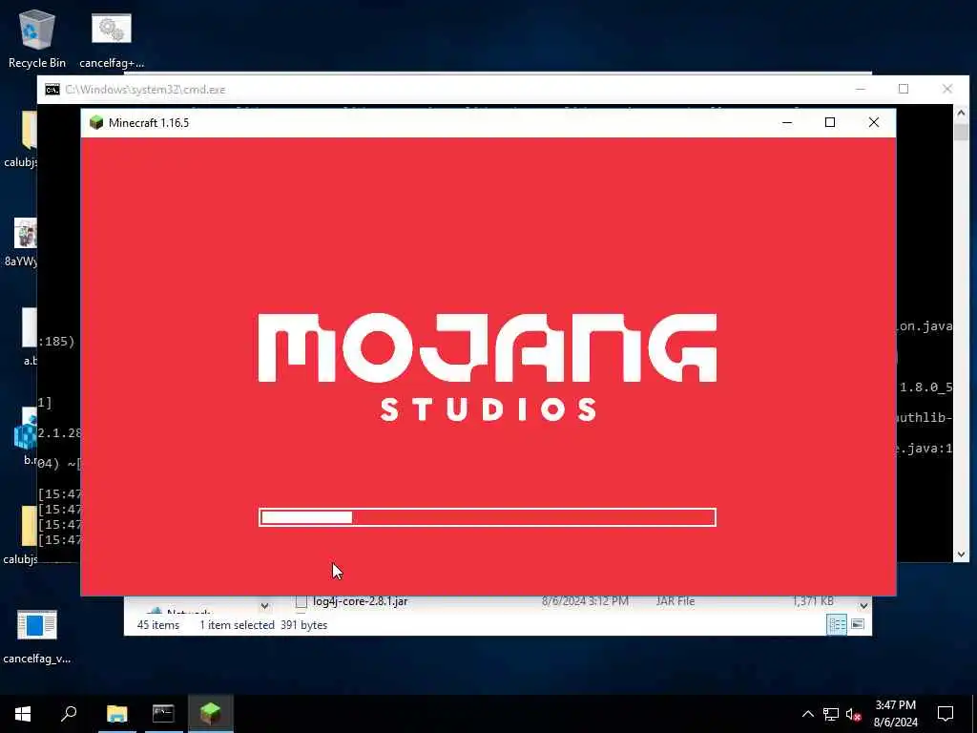Select the cancelfag+ desktop shortcut icon
The image size is (977, 733).
[x=112, y=38]
